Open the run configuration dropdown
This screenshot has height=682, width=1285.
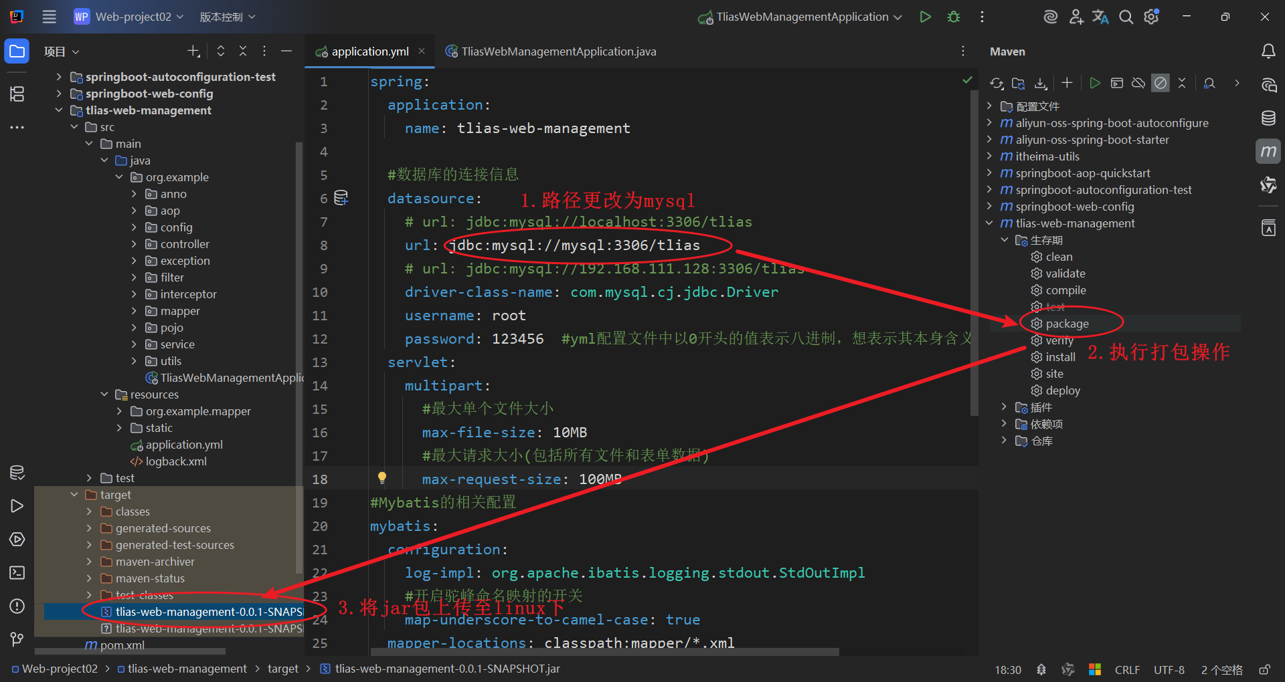click(x=800, y=17)
